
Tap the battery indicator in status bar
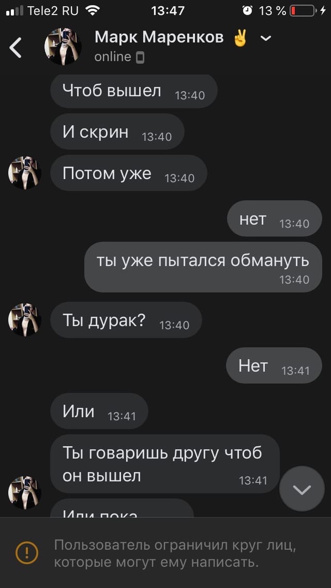click(x=303, y=11)
